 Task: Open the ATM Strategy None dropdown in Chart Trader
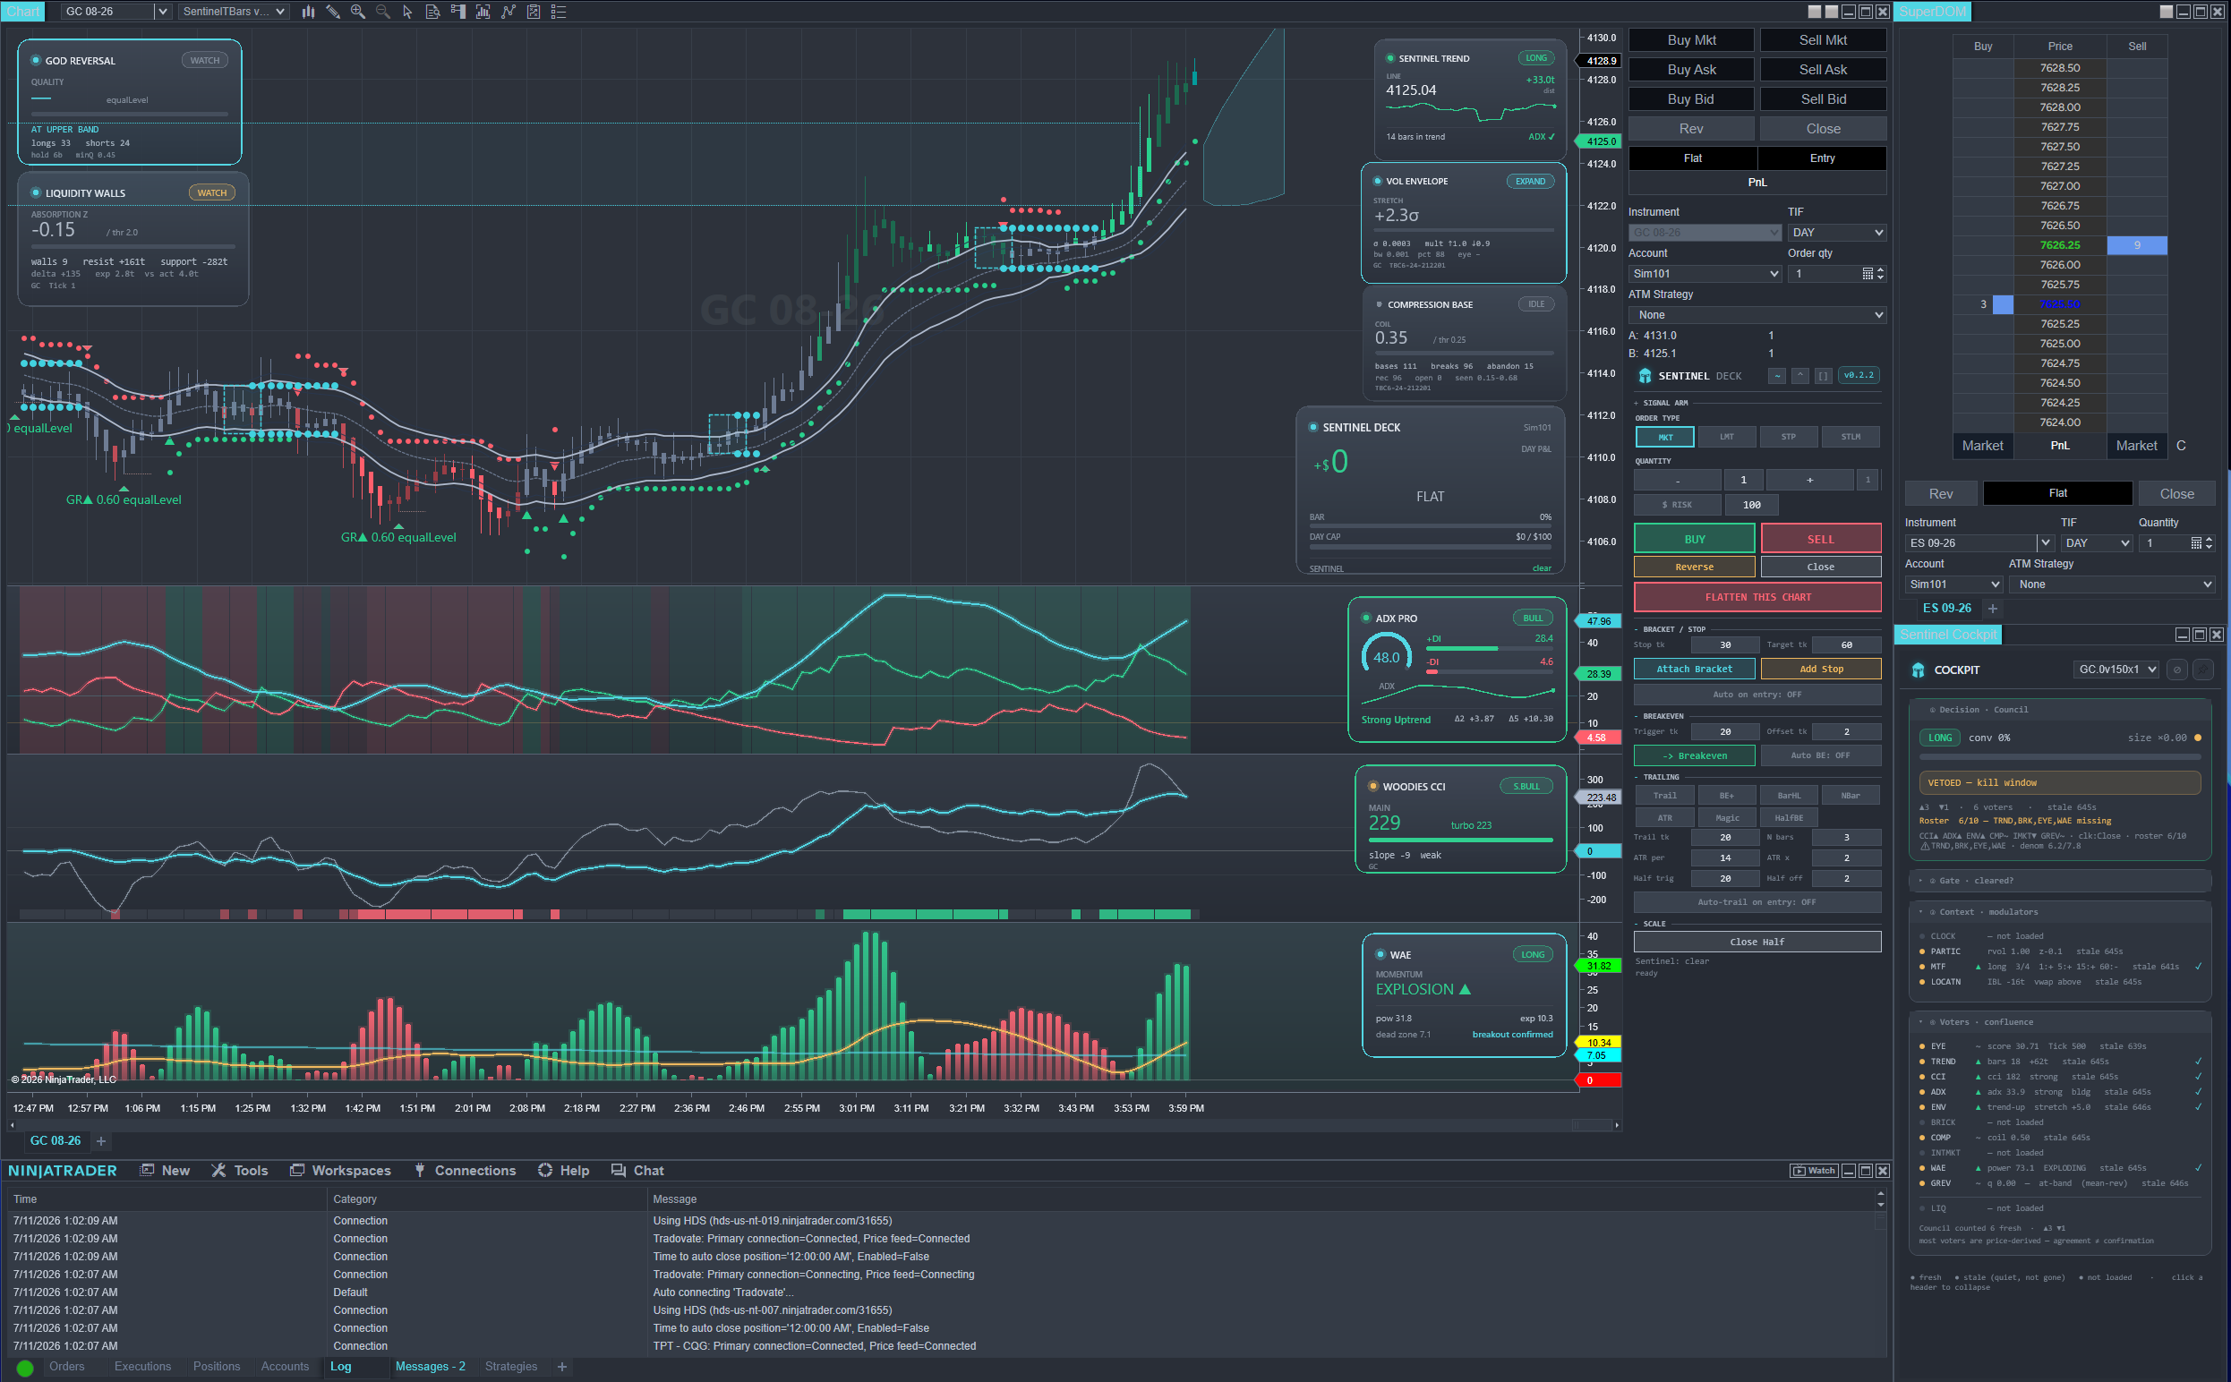click(x=1757, y=314)
